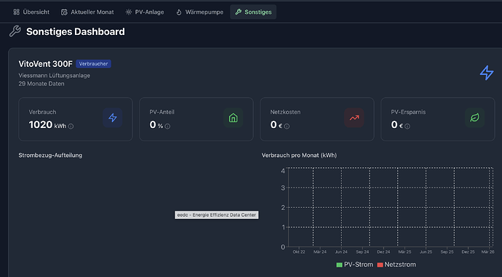Click the large blue lightning bolt icon on the VitoVent card
This screenshot has height=277, width=502.
[487, 73]
